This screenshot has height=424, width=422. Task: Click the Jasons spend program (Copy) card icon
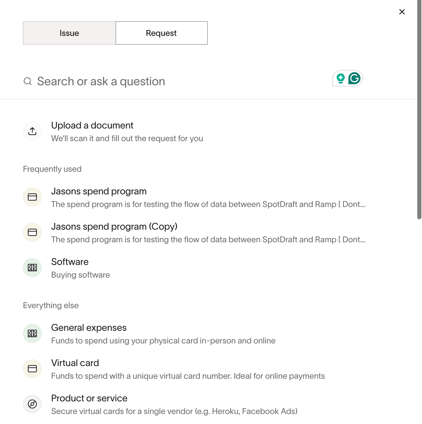coord(32,232)
